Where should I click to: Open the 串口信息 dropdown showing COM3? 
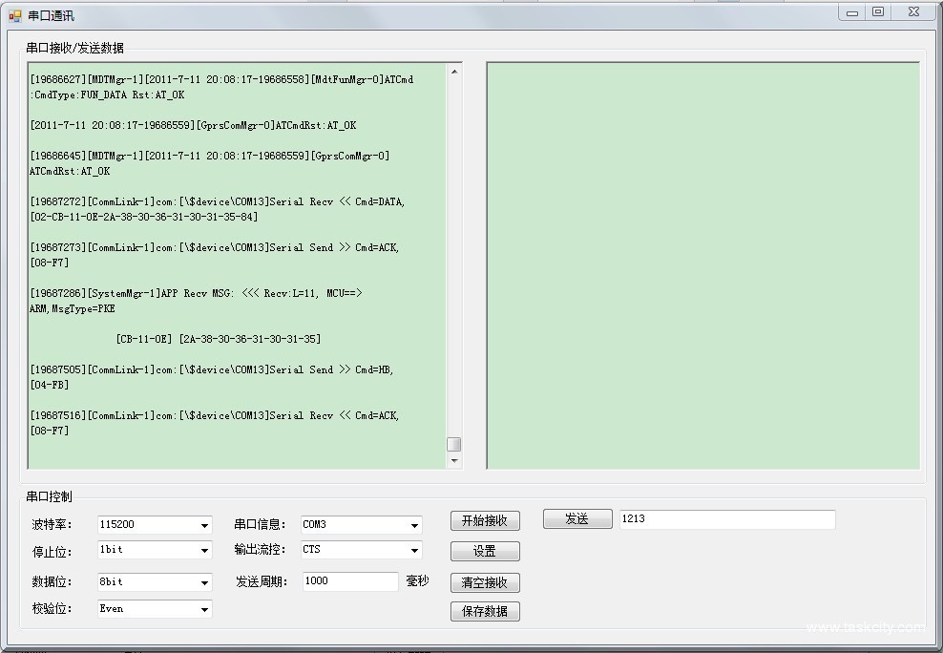414,525
